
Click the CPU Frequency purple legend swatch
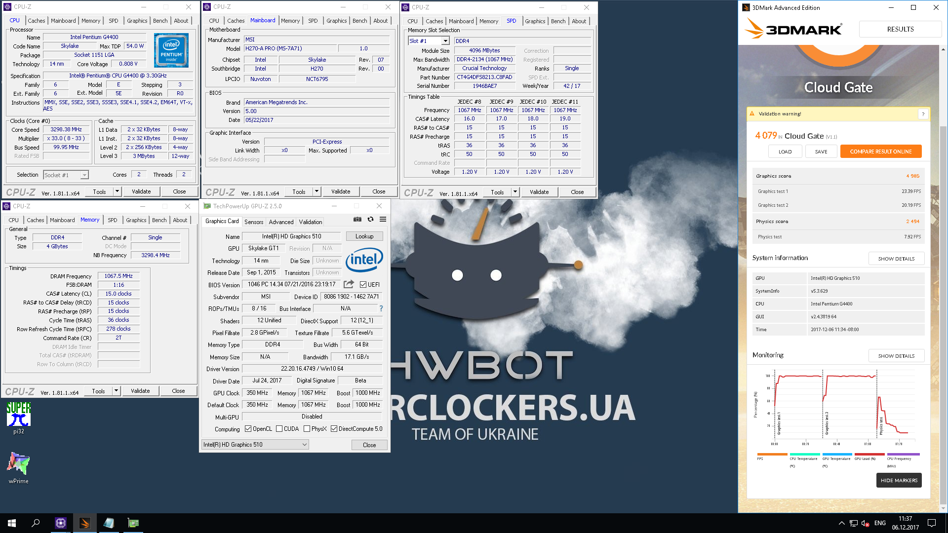[x=904, y=454]
